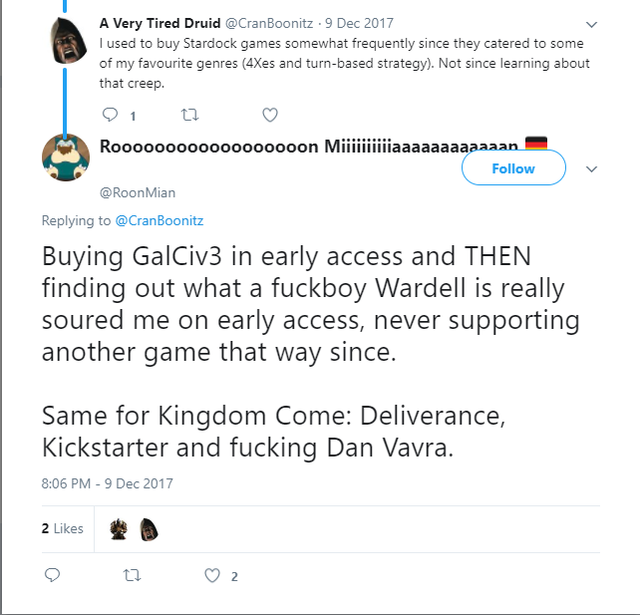Open first liker's avatar in likes row
640x615 pixels.
point(119,529)
